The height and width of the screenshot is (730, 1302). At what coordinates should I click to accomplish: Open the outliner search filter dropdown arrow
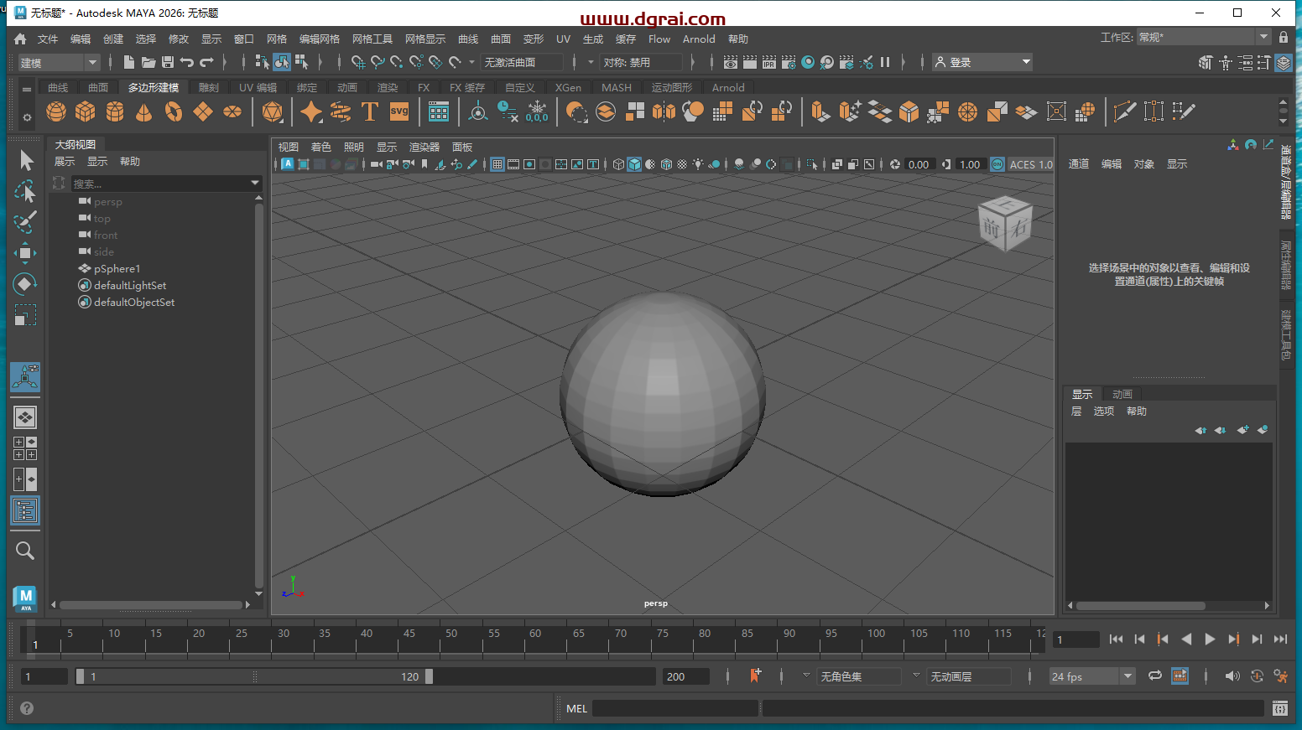pyautogui.click(x=255, y=183)
